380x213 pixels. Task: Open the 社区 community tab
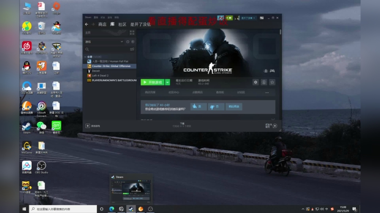pos(122,24)
